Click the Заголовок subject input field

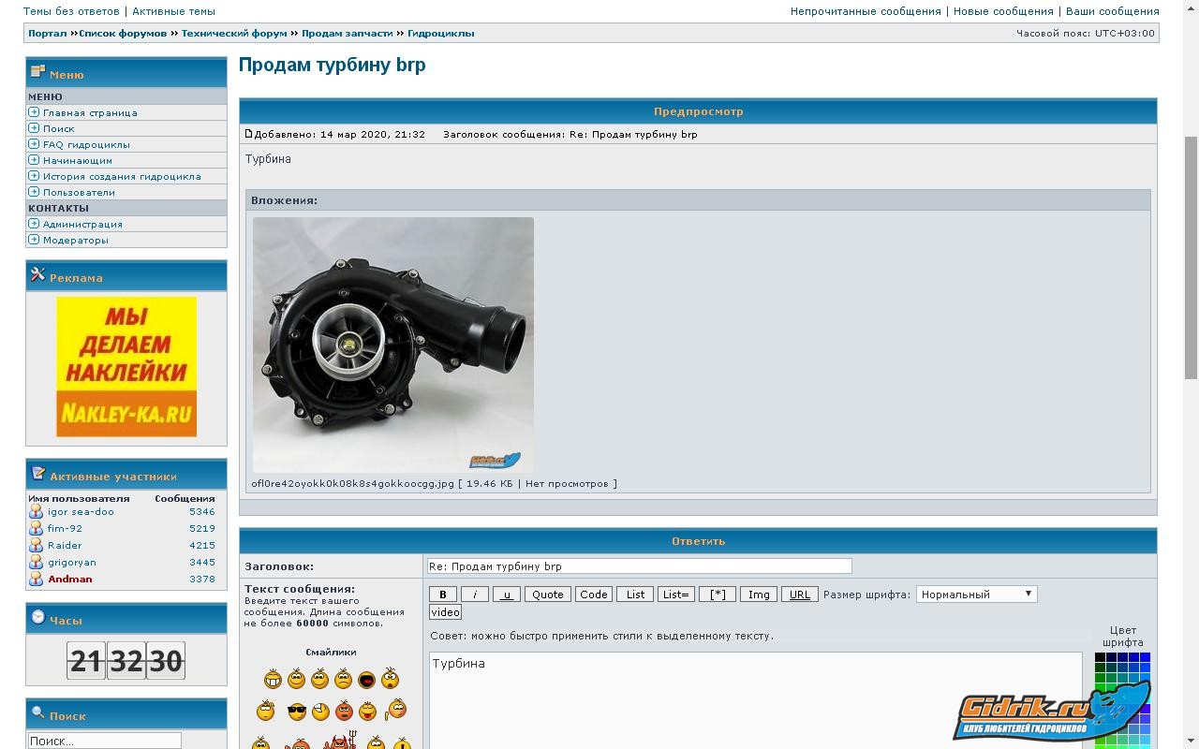click(639, 566)
